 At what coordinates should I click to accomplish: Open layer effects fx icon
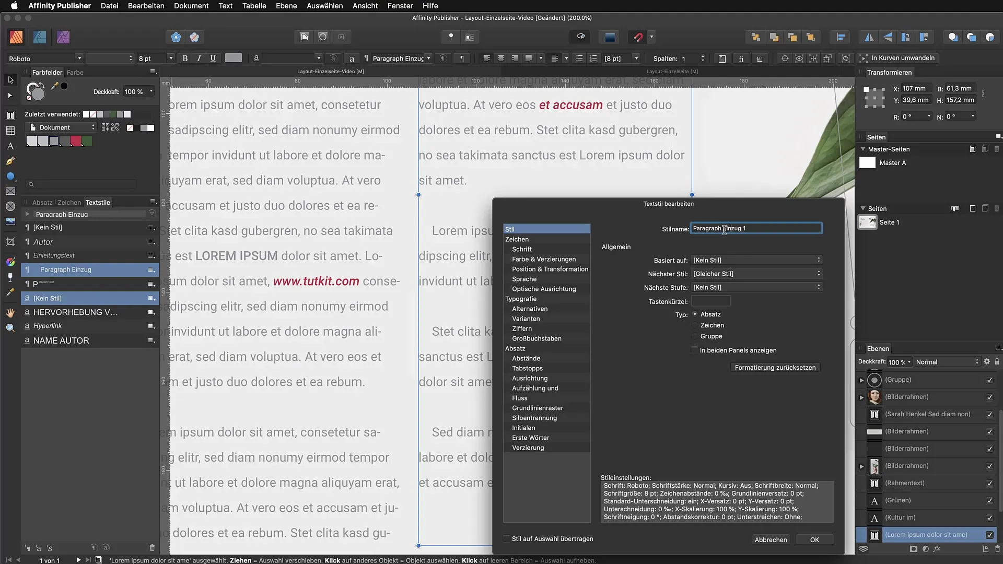click(937, 549)
